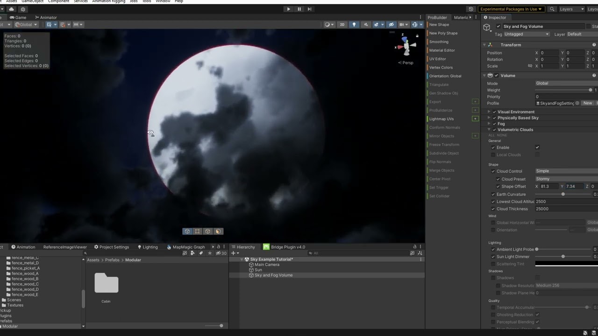Click Vertex Colors button
This screenshot has height=336, width=598.
pyautogui.click(x=441, y=67)
